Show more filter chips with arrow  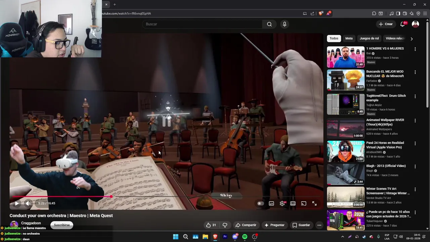pos(412,39)
